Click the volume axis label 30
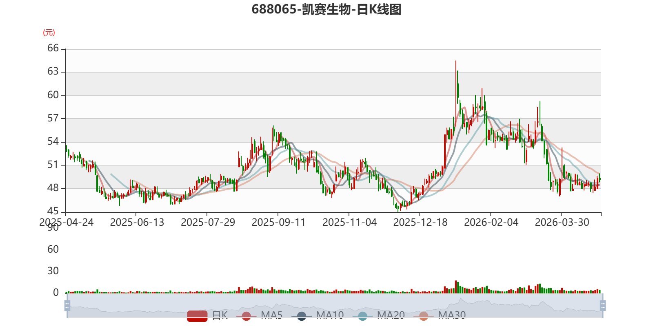This screenshot has width=653, height=326. [53, 271]
